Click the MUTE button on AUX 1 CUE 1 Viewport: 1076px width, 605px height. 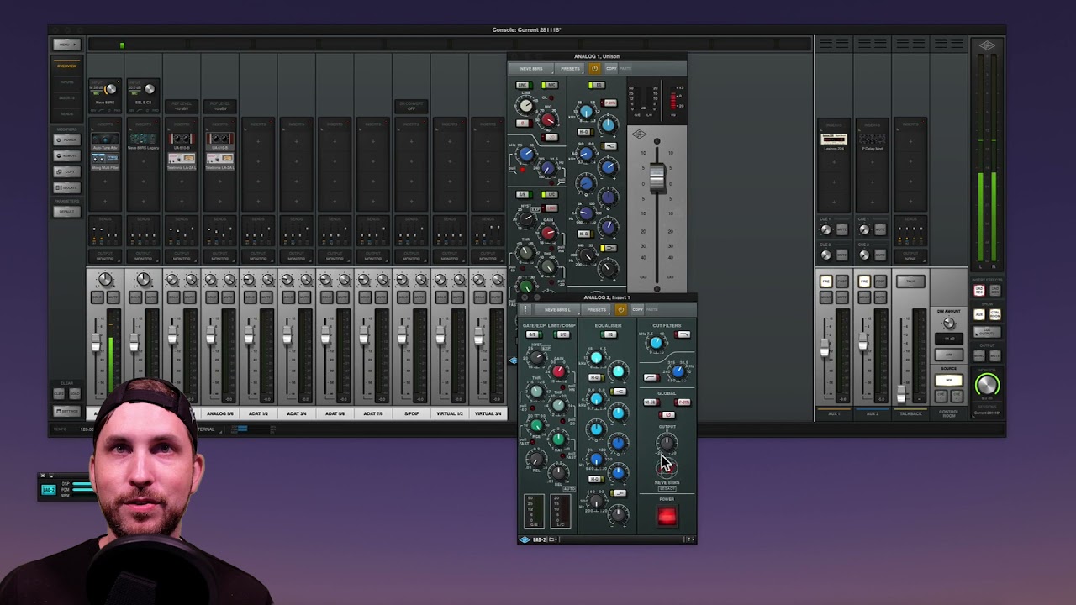point(841,229)
